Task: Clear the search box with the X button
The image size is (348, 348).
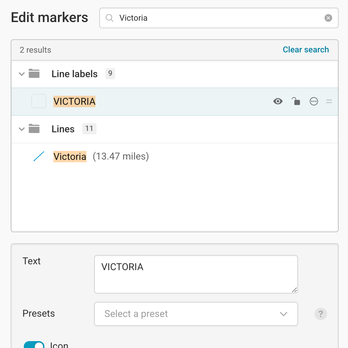Action: click(328, 18)
